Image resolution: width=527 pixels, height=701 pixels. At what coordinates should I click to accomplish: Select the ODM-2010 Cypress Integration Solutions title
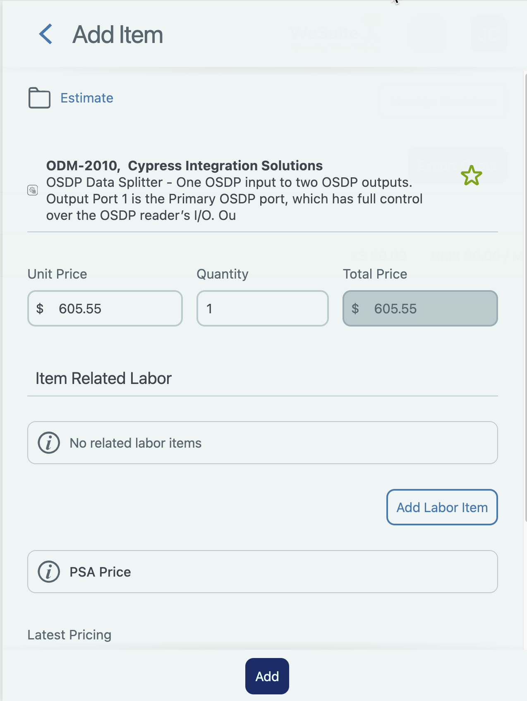(x=184, y=166)
